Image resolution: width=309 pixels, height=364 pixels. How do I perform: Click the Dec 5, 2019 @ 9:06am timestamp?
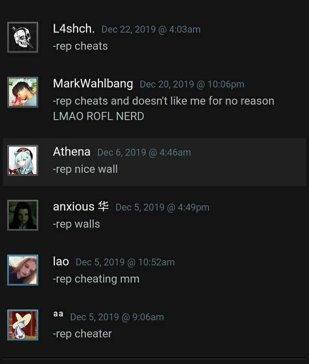point(117,317)
